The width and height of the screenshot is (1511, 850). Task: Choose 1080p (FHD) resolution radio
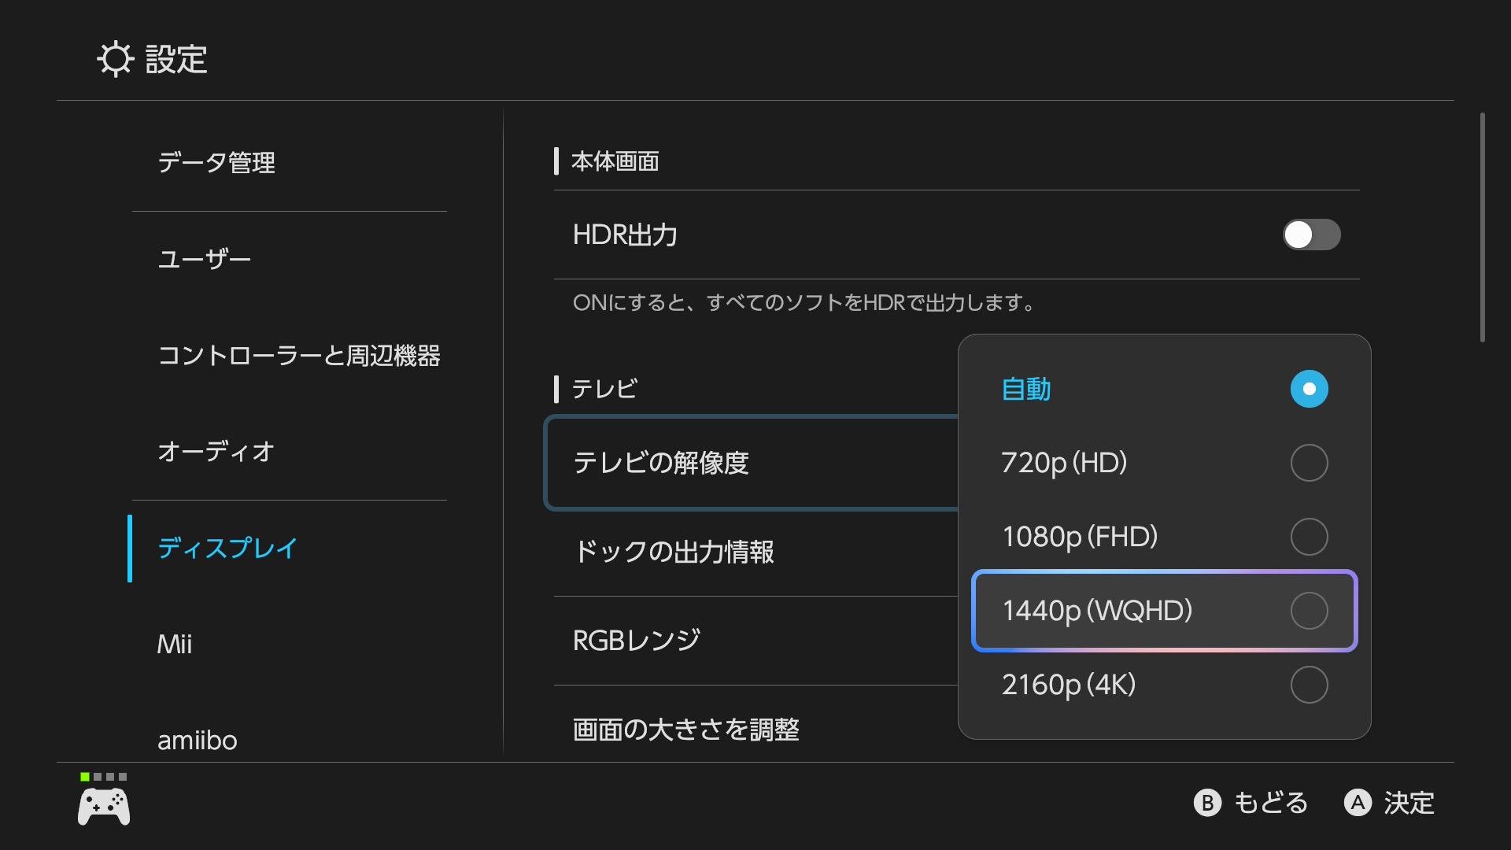(1309, 537)
